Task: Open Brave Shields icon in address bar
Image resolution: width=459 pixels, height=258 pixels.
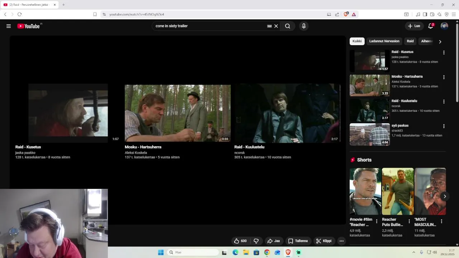Action: (346, 14)
